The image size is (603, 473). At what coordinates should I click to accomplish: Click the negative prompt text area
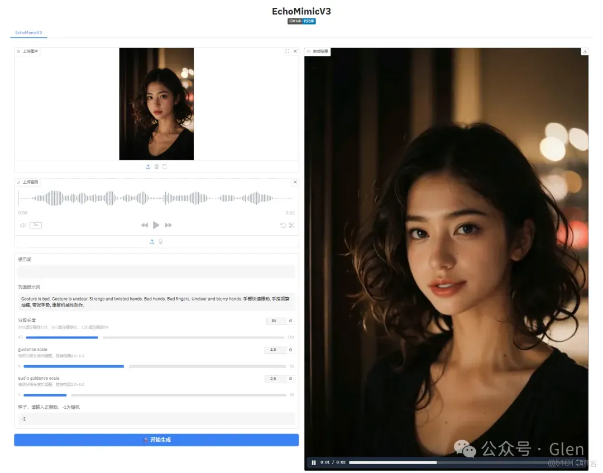click(156, 302)
